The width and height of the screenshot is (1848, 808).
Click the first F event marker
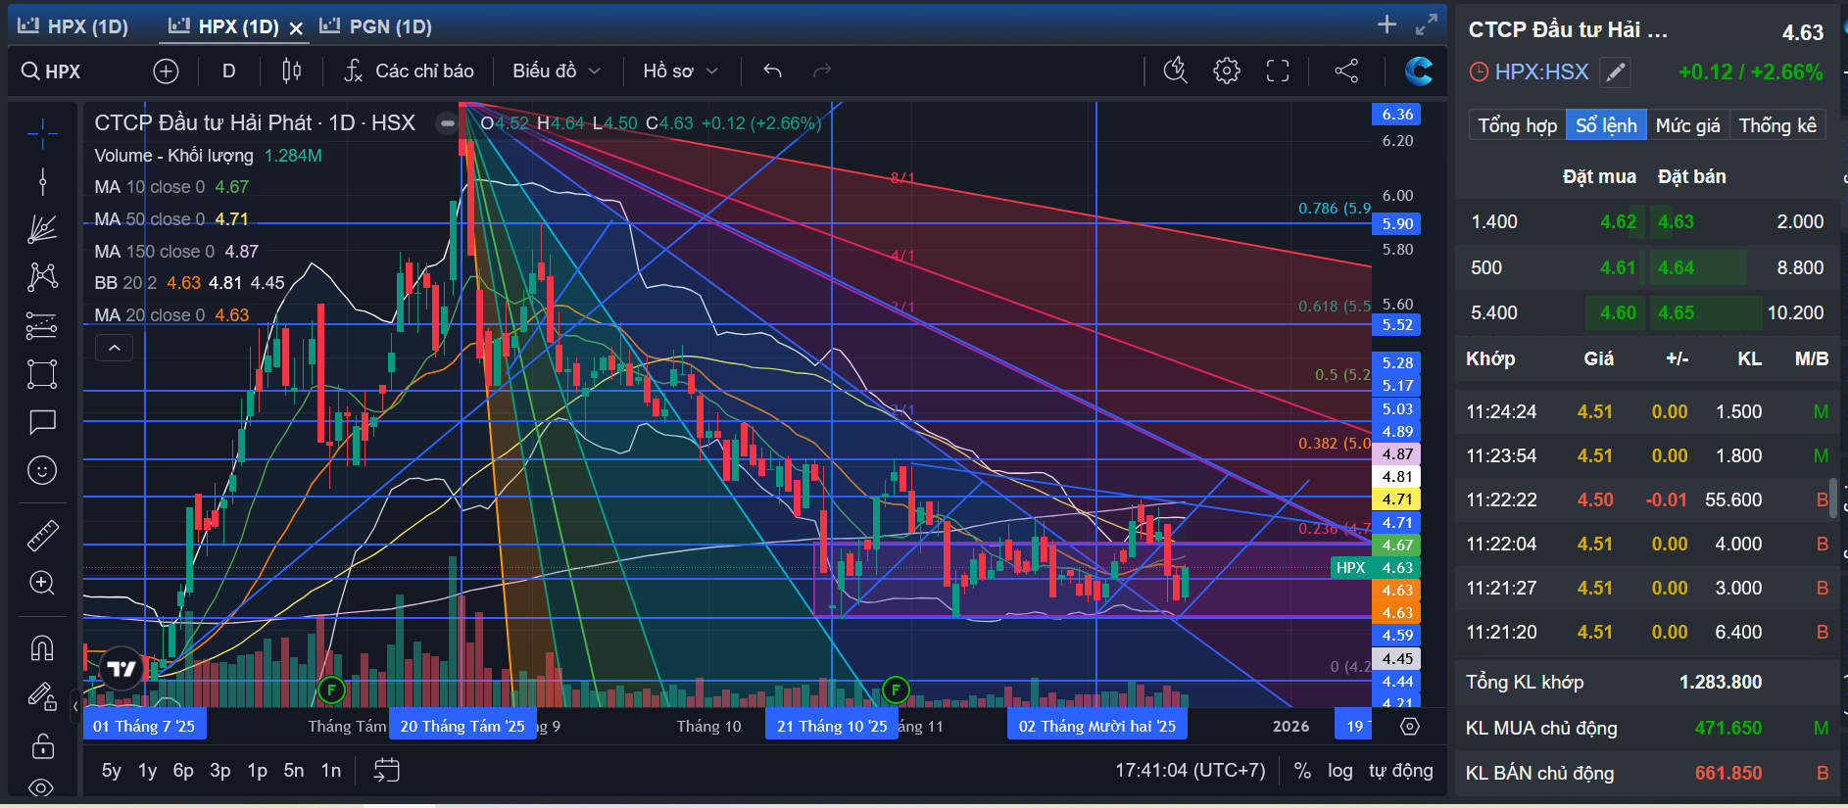click(x=331, y=689)
